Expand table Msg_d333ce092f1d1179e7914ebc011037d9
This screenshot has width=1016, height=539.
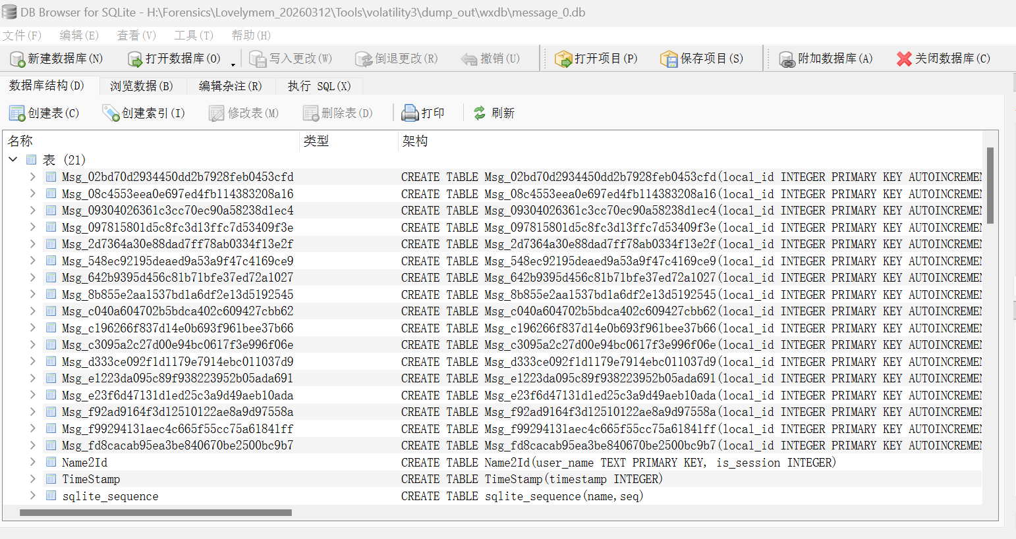pos(32,361)
